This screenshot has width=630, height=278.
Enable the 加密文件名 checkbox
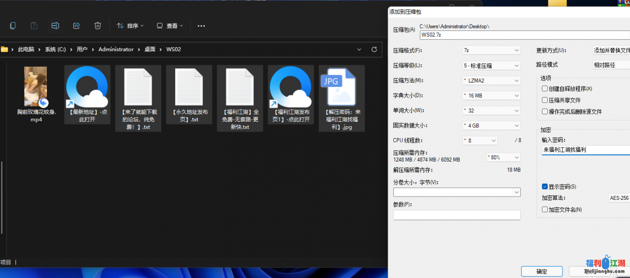545,210
